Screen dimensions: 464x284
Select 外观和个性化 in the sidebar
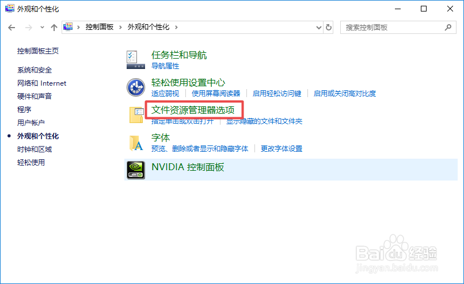(x=38, y=136)
